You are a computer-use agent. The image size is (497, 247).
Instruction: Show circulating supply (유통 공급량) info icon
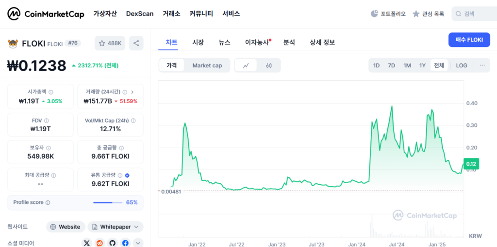coord(120,175)
